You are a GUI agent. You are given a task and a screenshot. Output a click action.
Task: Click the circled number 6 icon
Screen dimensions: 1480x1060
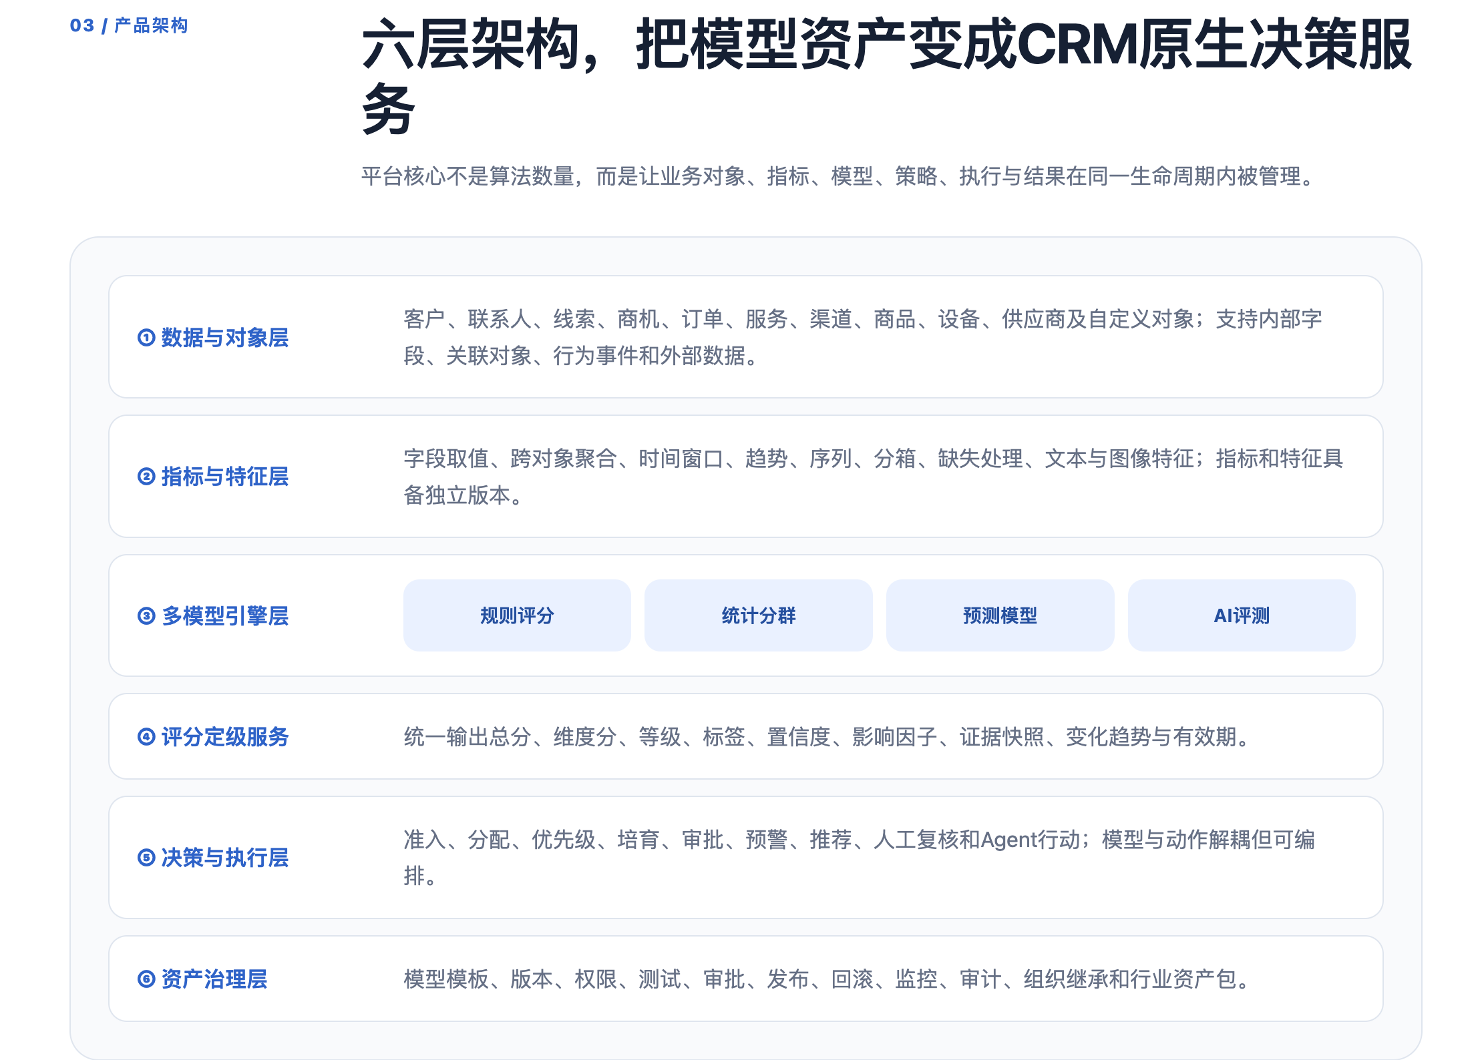click(x=146, y=979)
